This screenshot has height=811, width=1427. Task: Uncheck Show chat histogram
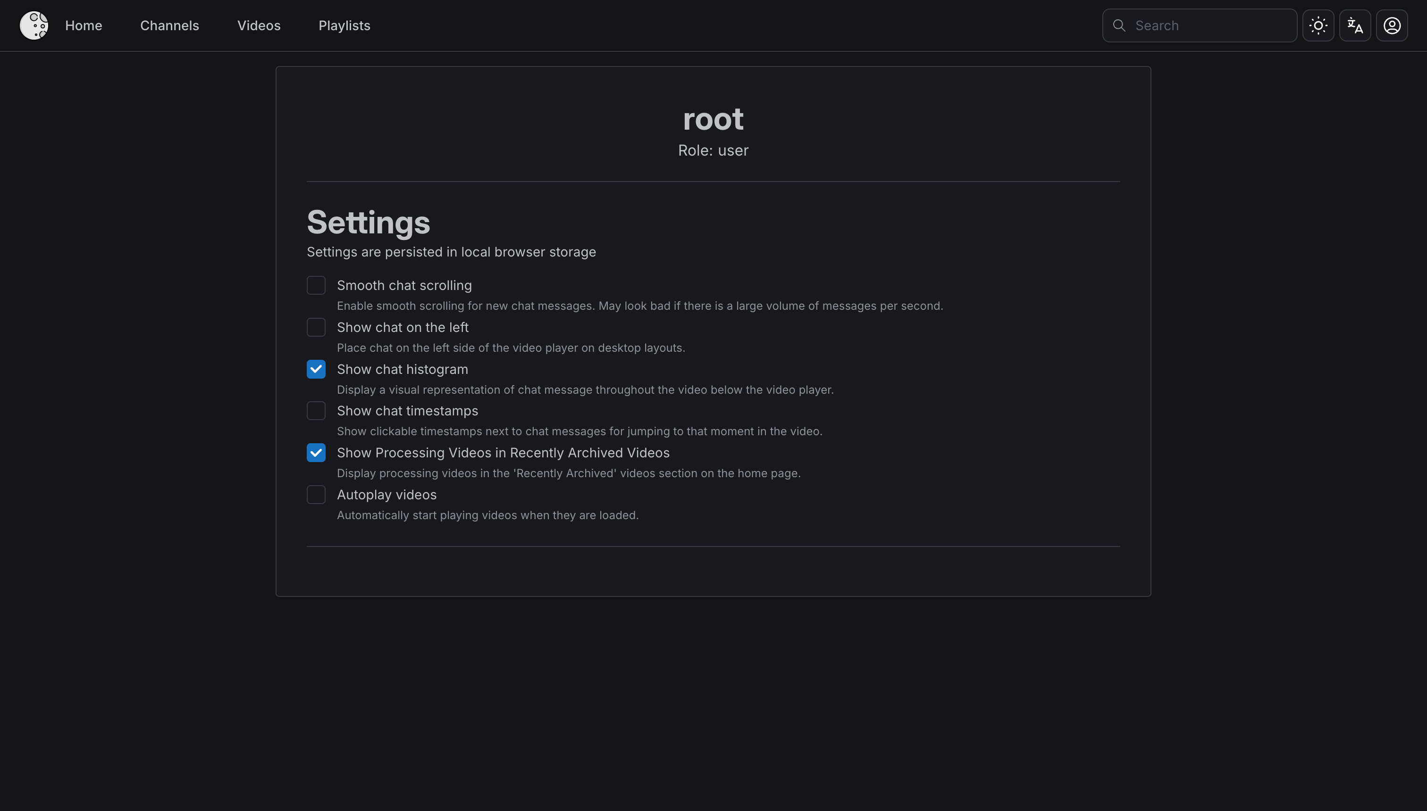316,369
